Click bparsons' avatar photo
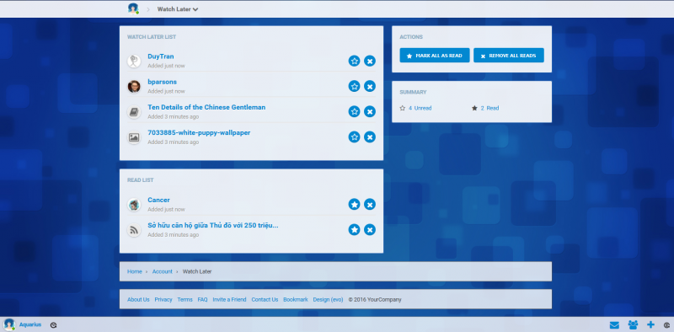 click(134, 87)
